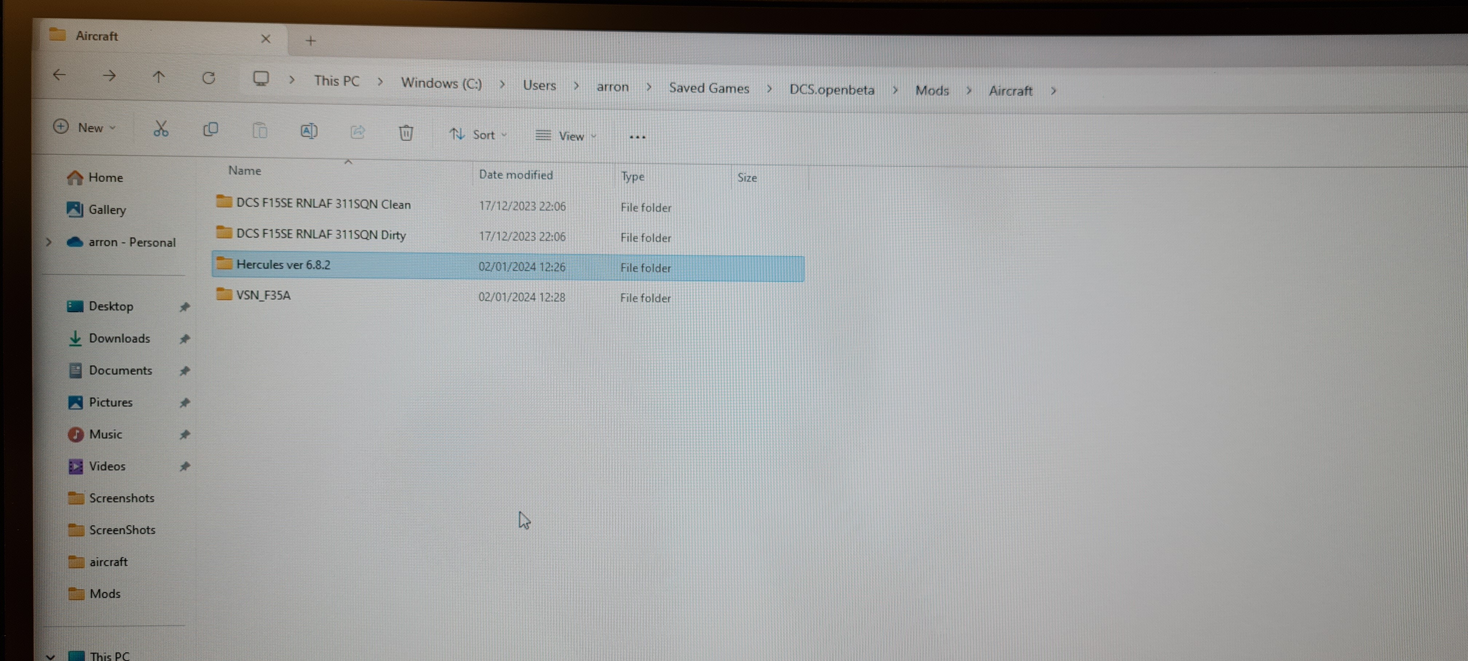The height and width of the screenshot is (661, 1468).
Task: Open Home in navigation pane
Action: pos(95,177)
